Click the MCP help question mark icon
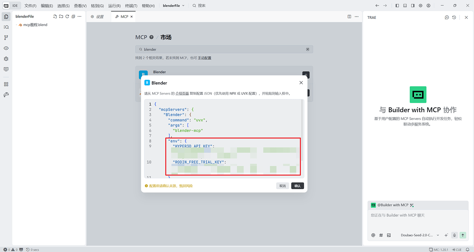Screen dimensions: 474x252 tap(151, 37)
